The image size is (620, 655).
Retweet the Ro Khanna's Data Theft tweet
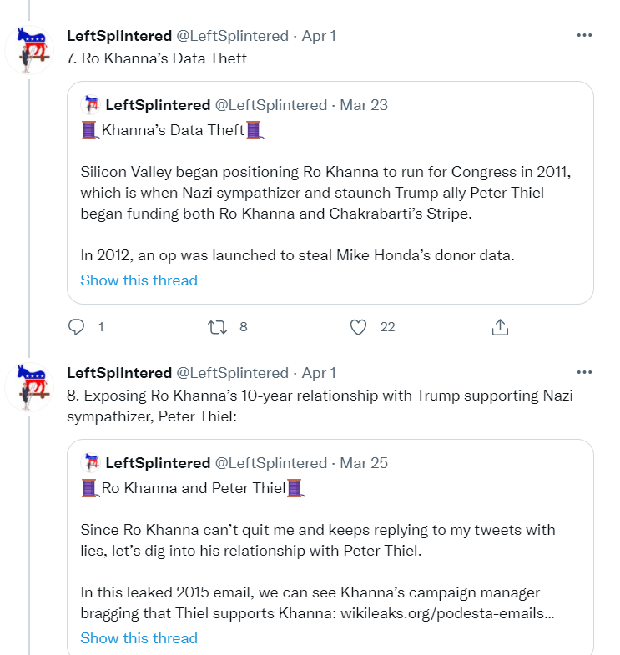click(218, 327)
